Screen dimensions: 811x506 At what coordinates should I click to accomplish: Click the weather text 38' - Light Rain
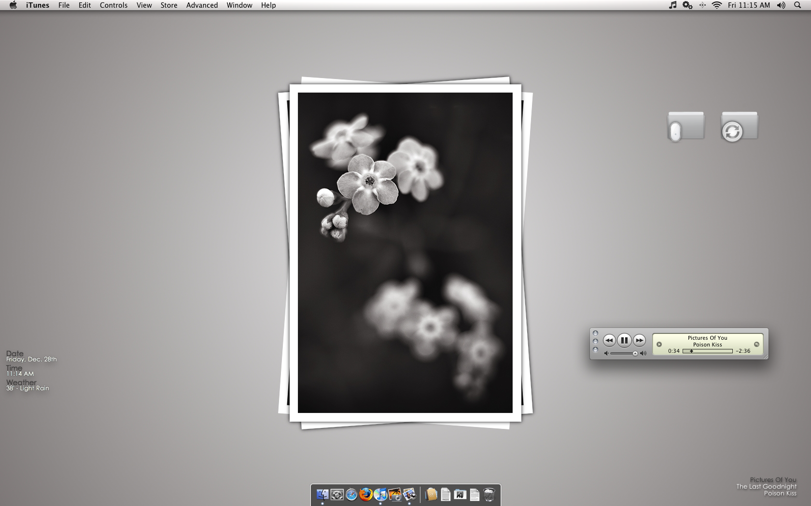[x=28, y=388]
